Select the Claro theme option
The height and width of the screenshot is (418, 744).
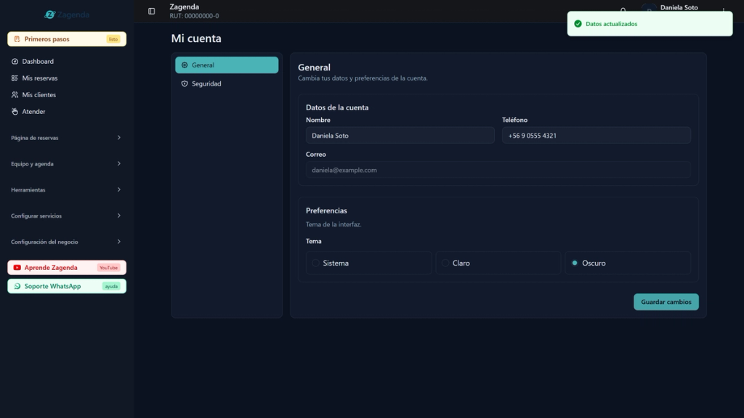tap(498, 263)
